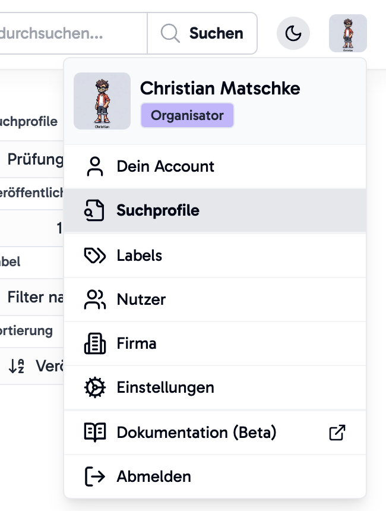This screenshot has width=386, height=511.
Task: Open the Labels menu entry
Action: tap(139, 255)
